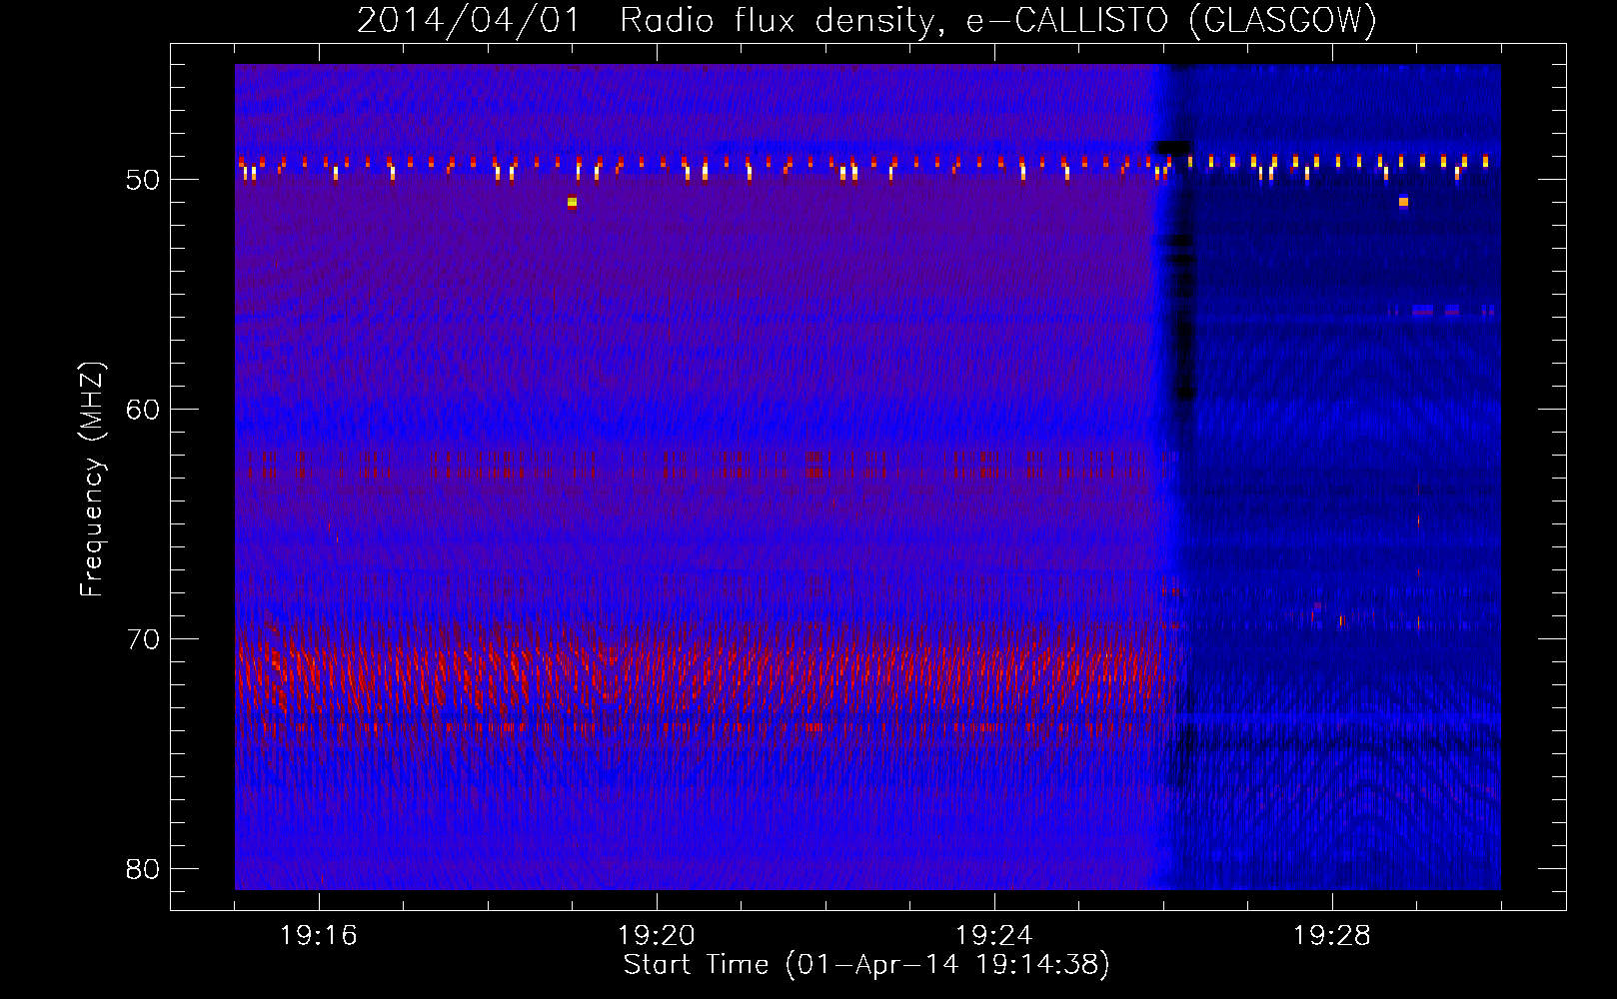
Task: Click the 19:20 time tick label
Action: (x=657, y=936)
